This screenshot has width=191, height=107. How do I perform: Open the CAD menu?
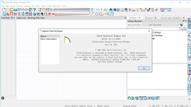click(38, 6)
